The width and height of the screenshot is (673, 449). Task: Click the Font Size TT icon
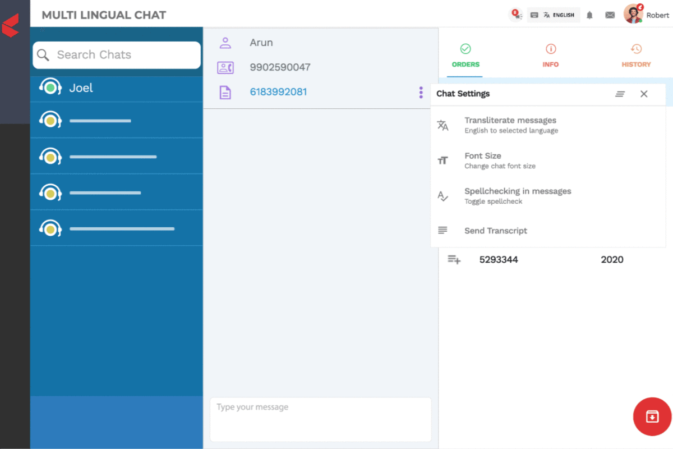point(442,161)
